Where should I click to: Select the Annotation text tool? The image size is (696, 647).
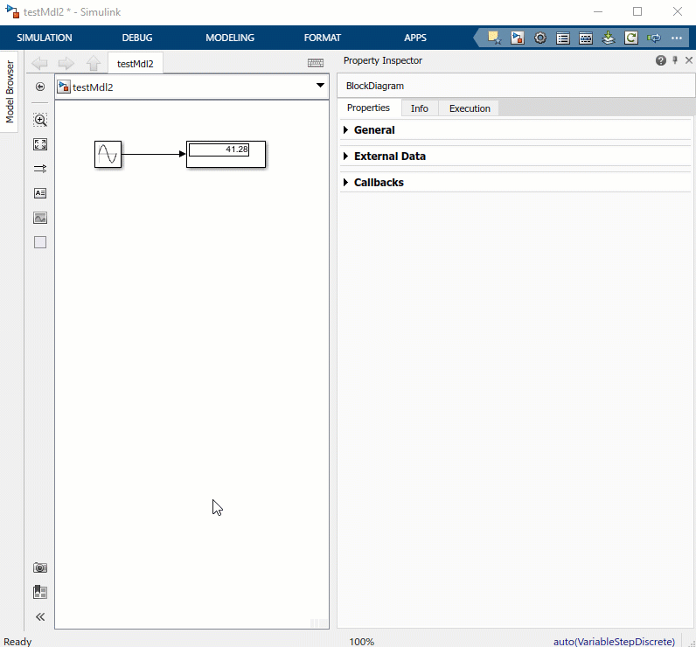pyautogui.click(x=40, y=193)
